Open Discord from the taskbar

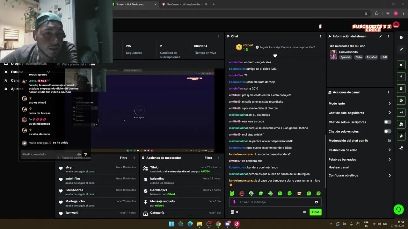point(228,224)
